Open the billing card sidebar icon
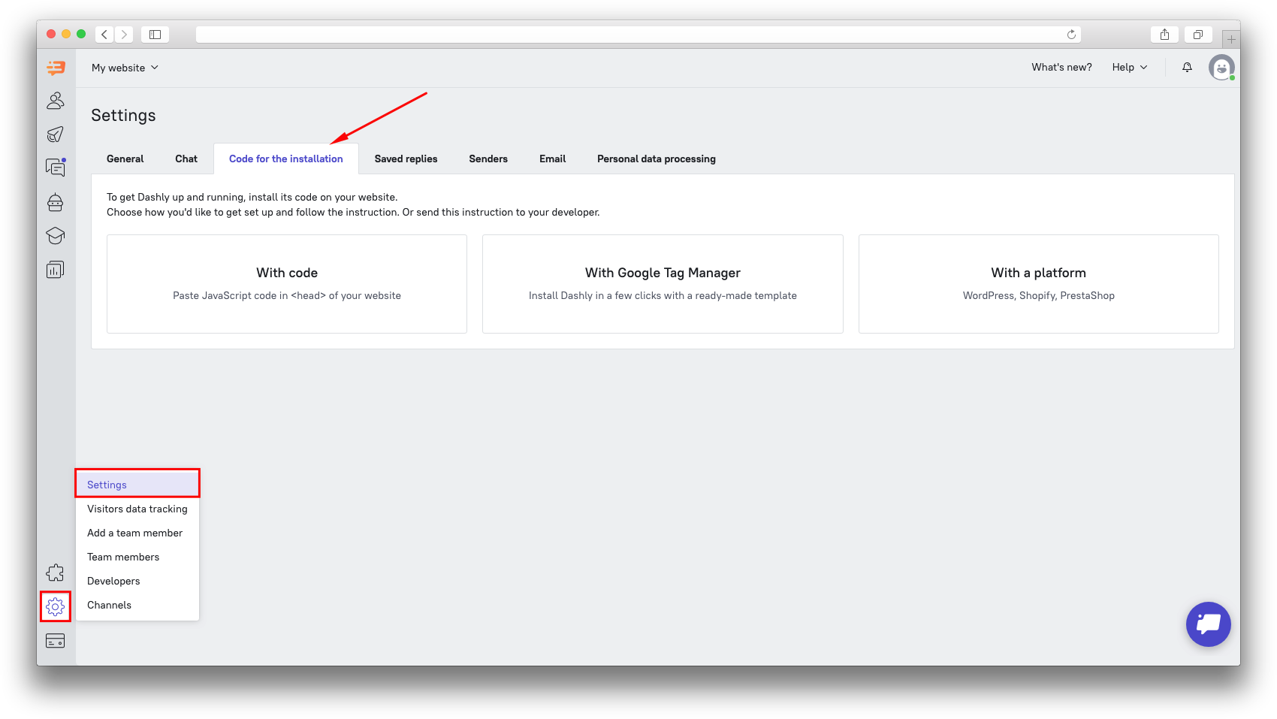1277x719 pixels. tap(56, 641)
